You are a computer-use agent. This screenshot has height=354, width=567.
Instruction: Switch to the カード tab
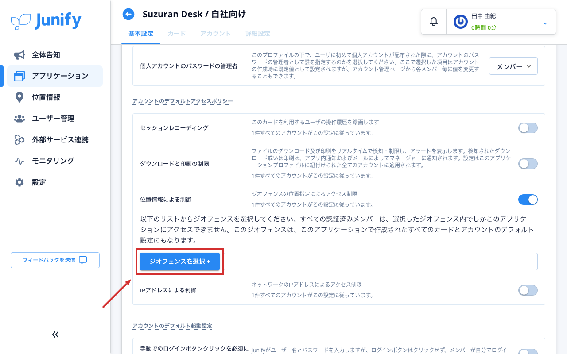[x=177, y=34]
